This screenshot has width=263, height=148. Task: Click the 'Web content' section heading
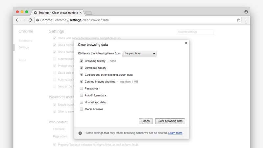coord(58,122)
